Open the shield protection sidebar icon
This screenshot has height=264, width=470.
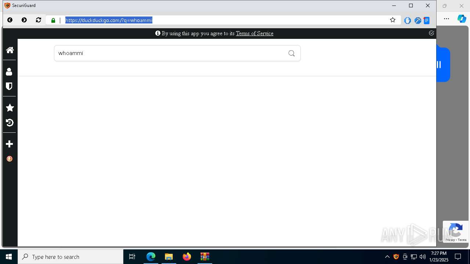[9, 86]
